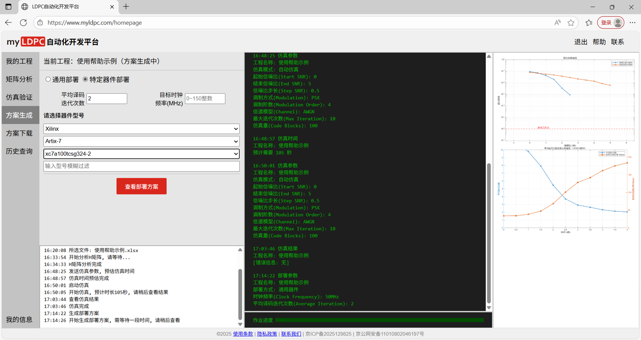This screenshot has width=641, height=340.
Task: Select the 通用部署 radio button
Action: 48,80
